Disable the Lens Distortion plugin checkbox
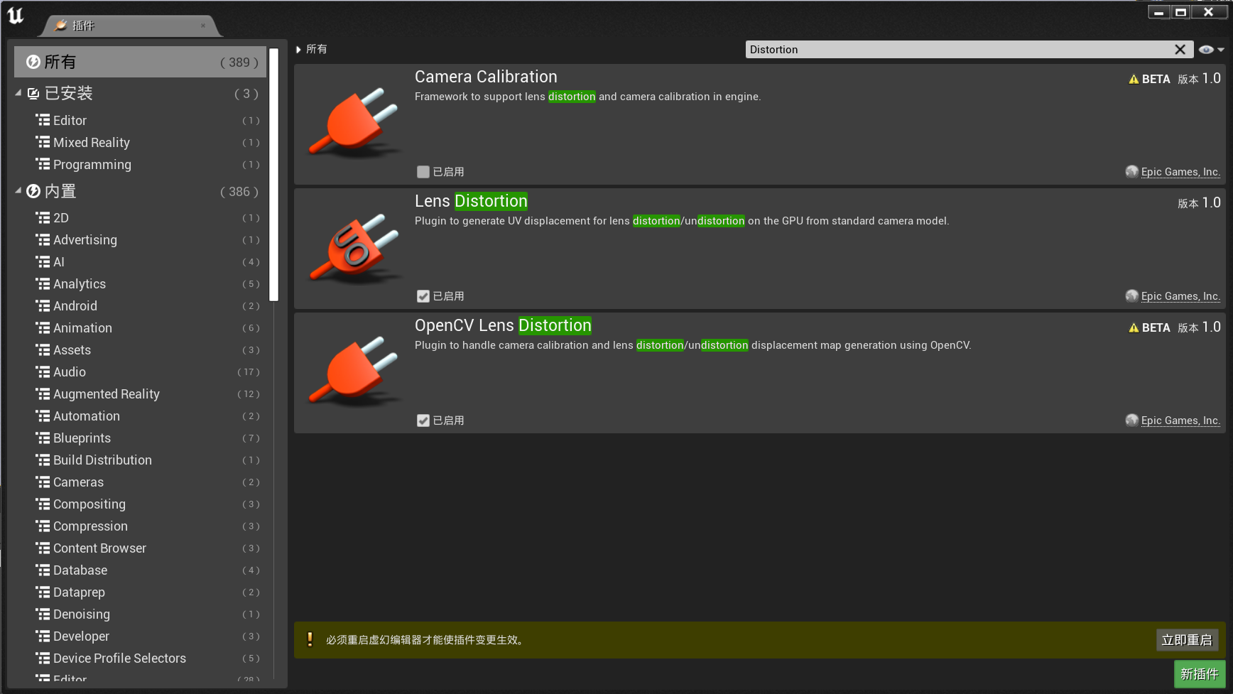The height and width of the screenshot is (694, 1233). [423, 296]
